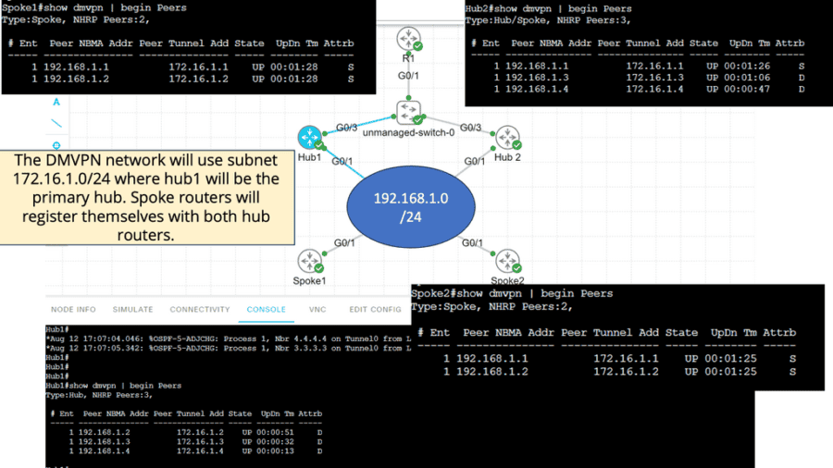Open the SIMULATE tab
The image size is (833, 468).
[132, 309]
